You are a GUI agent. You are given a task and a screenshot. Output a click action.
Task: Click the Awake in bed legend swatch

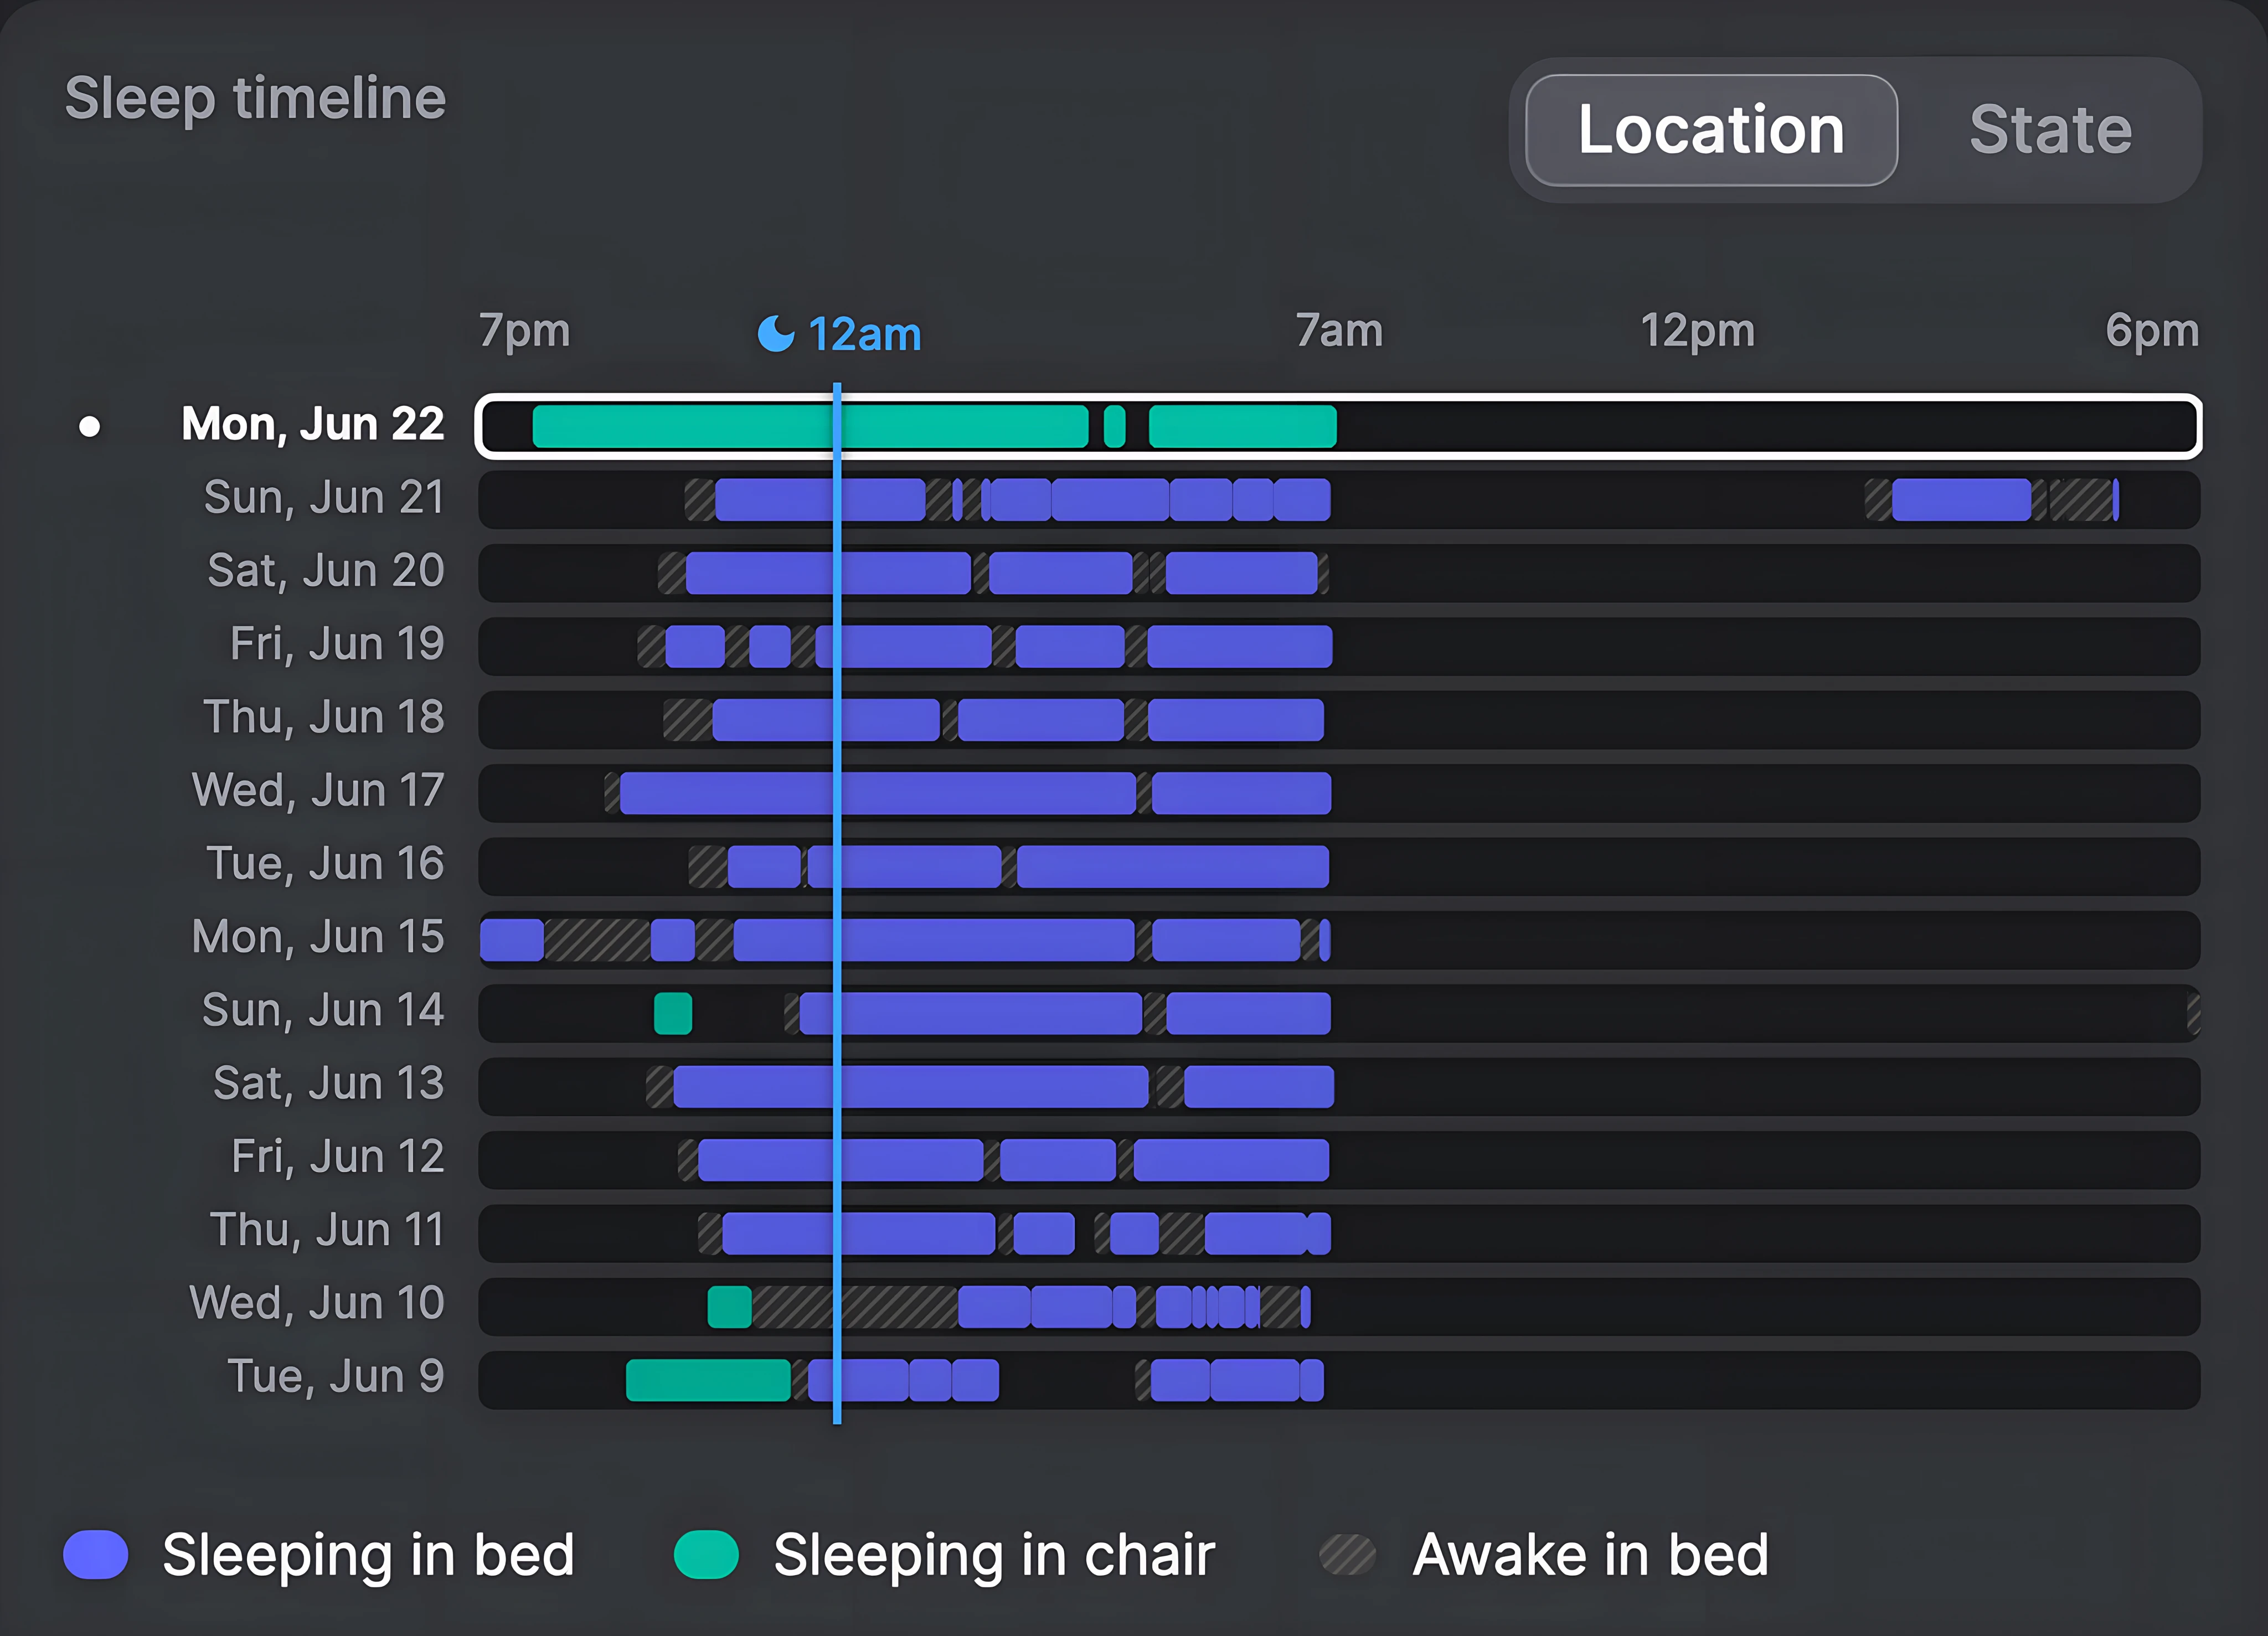click(x=1347, y=1555)
